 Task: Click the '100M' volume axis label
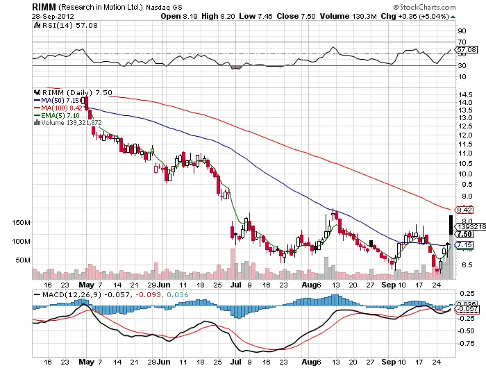[21, 241]
